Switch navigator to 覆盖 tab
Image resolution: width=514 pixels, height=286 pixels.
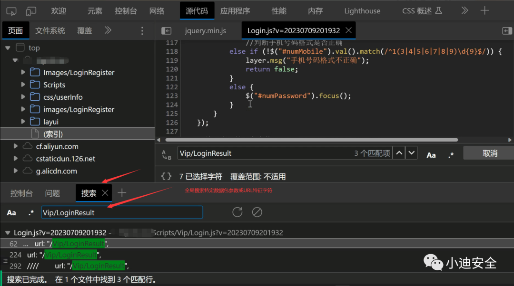(x=85, y=31)
